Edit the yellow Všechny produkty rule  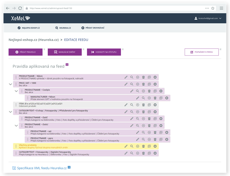(x=126, y=146)
